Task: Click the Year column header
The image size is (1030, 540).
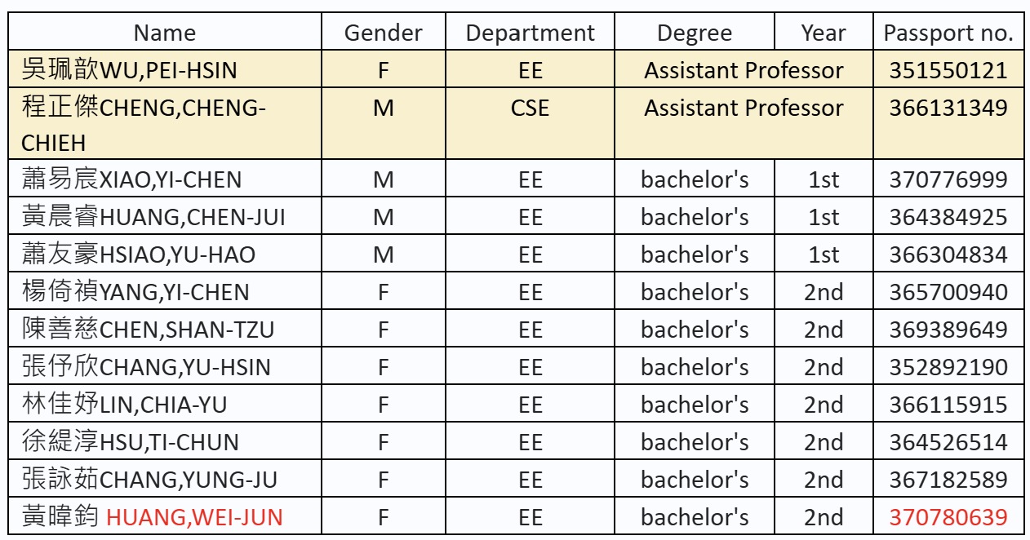Action: 824,33
